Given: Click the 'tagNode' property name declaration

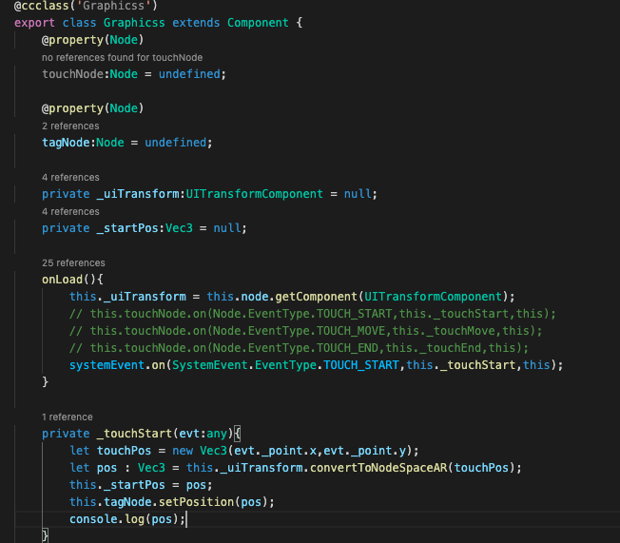Looking at the screenshot, I should [66, 143].
